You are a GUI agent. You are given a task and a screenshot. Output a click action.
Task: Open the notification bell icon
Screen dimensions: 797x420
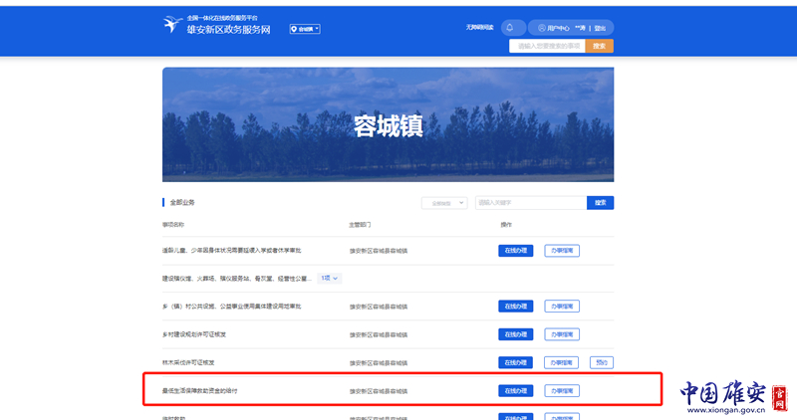512,28
